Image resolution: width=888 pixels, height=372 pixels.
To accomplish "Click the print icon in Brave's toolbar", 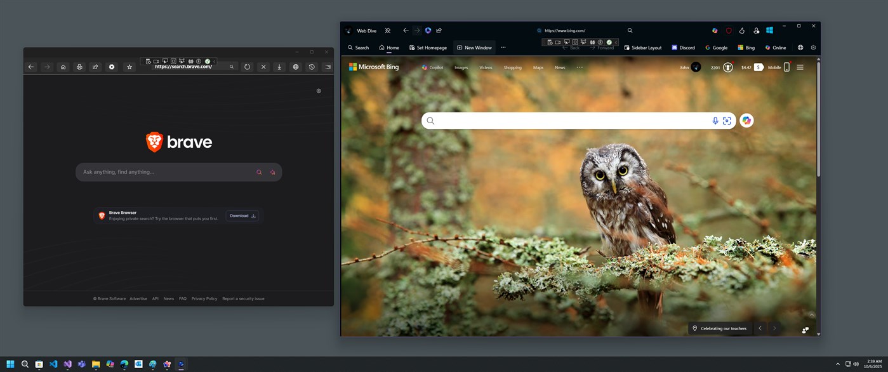I will [x=78, y=66].
